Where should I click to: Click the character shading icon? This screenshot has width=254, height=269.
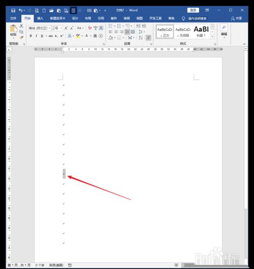(x=96, y=36)
